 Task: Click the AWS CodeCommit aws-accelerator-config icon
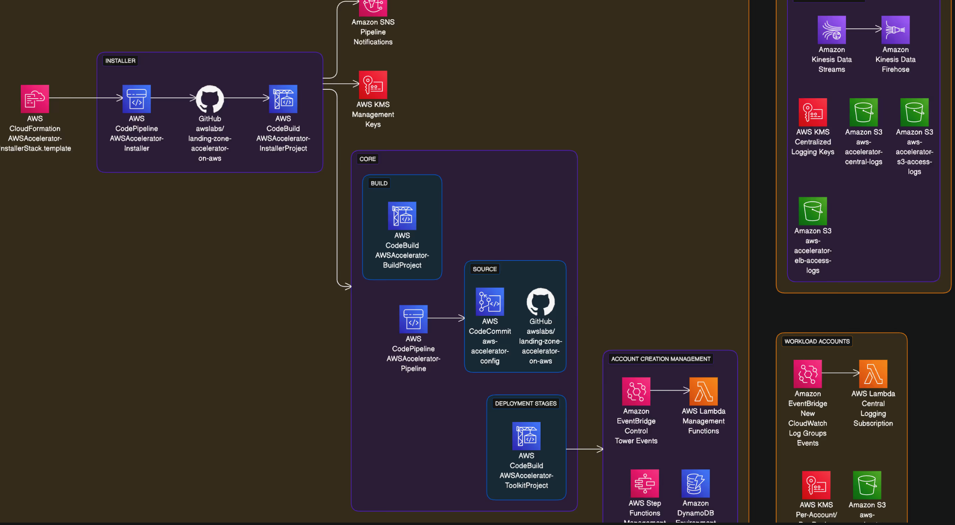pos(490,301)
